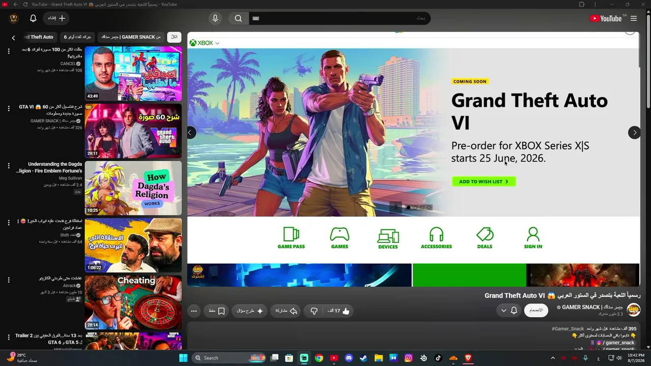The height and width of the screenshot is (366, 651).
Task: Ask a question with the طرح سؤال sparkle
Action: point(249,311)
